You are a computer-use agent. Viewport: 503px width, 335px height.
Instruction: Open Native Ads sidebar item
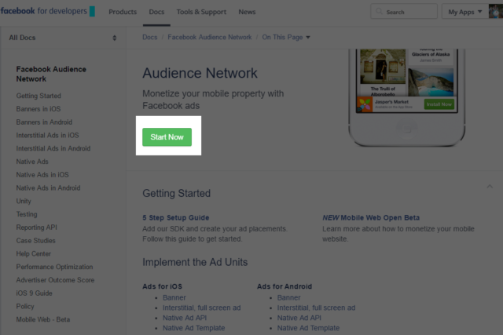click(x=32, y=162)
